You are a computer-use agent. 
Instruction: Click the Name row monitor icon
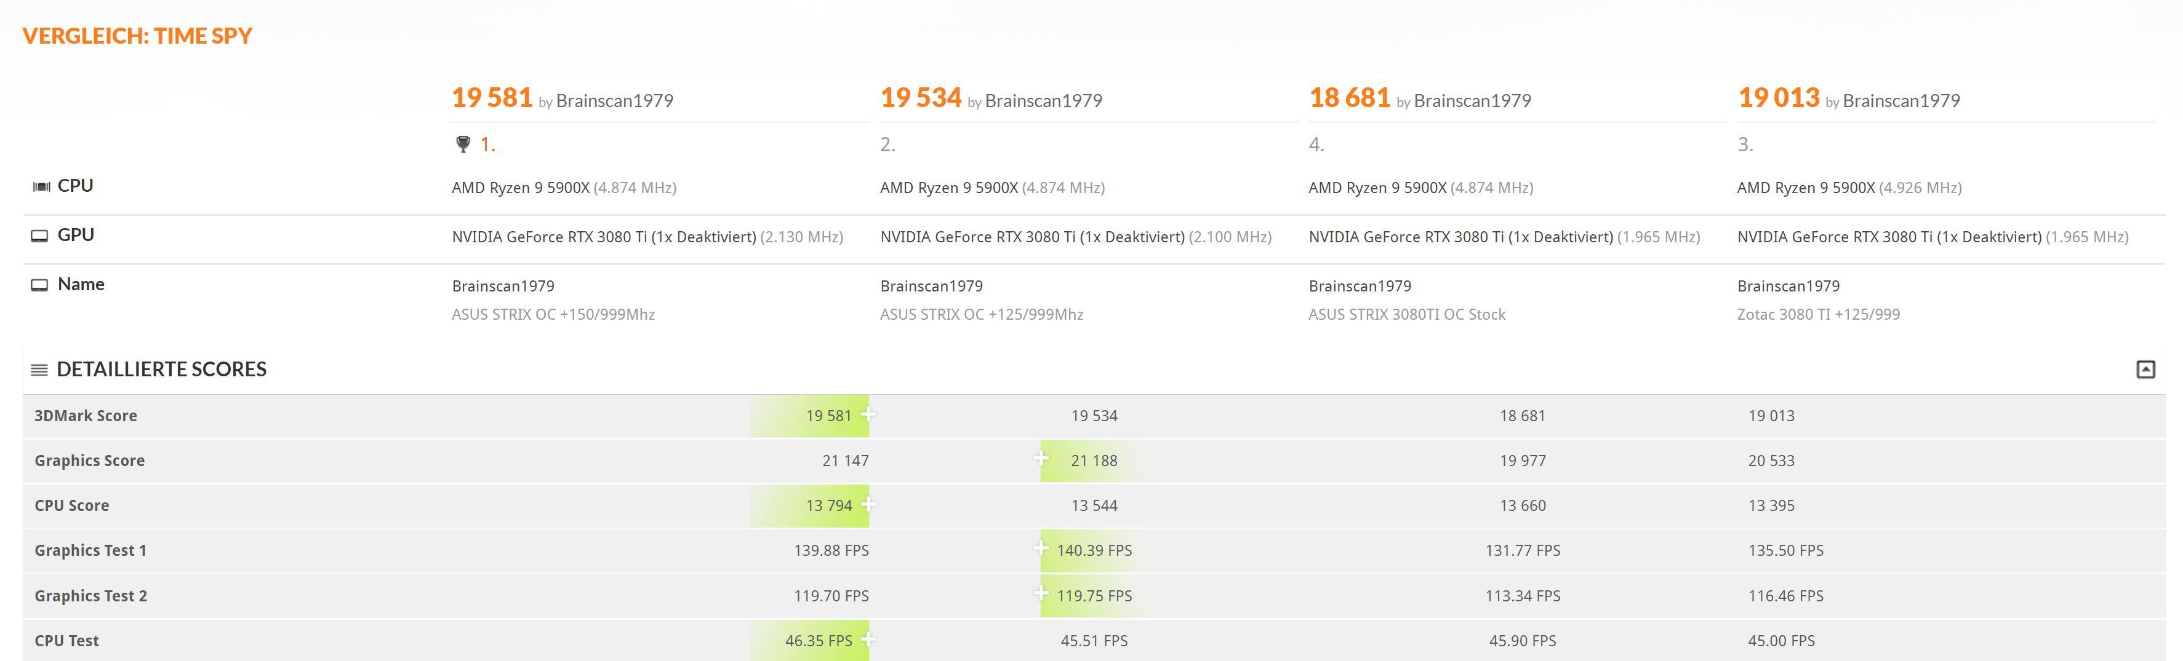tap(40, 284)
